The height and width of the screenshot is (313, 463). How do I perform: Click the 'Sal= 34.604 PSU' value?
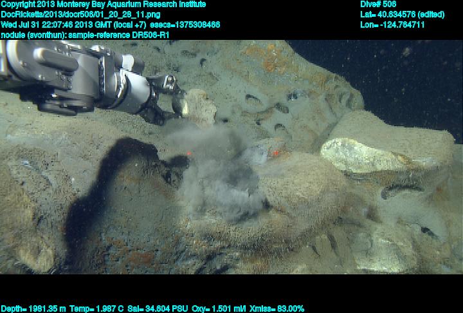click(x=158, y=308)
